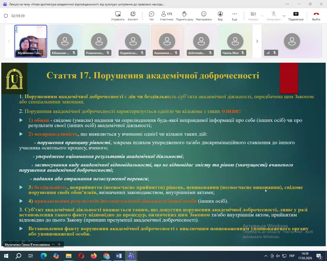The width and height of the screenshot is (327, 261).
Task: Expand the microphone options arrow
Action: [x=284, y=16]
